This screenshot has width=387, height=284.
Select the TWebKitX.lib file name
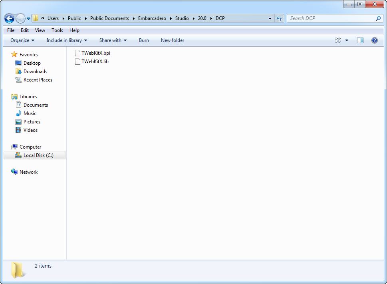coord(95,62)
